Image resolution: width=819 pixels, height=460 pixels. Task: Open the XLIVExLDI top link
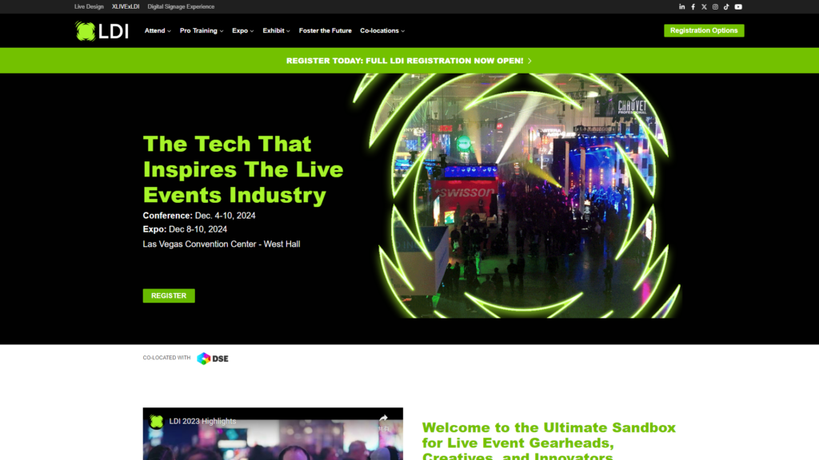126,6
